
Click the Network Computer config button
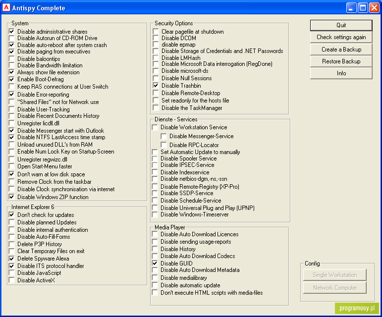[x=335, y=288]
